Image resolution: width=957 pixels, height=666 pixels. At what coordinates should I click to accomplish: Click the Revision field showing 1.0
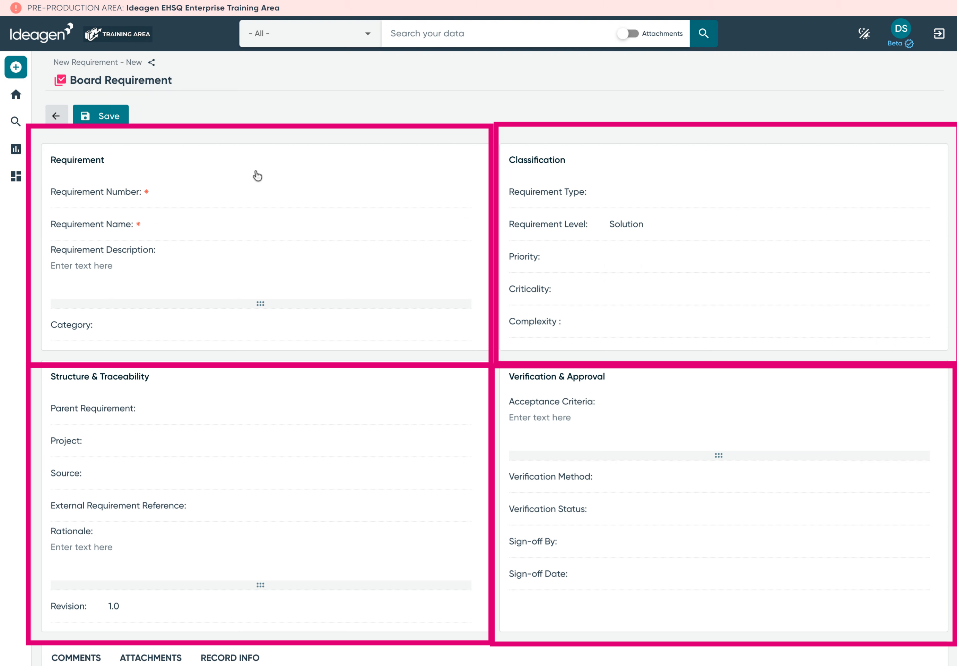click(261, 606)
